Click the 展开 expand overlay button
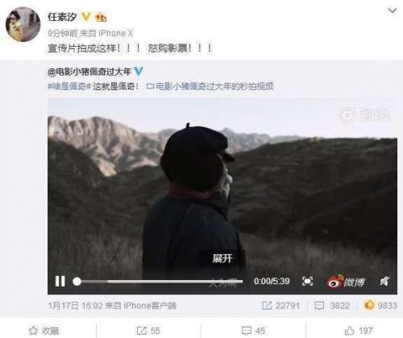The height and width of the screenshot is (338, 403). tap(222, 258)
